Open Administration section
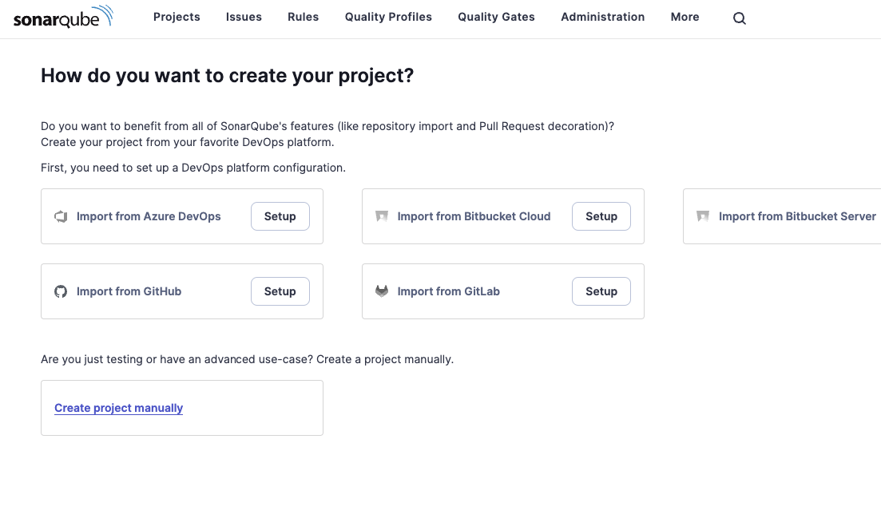Viewport: 881px width, 526px height. [603, 17]
